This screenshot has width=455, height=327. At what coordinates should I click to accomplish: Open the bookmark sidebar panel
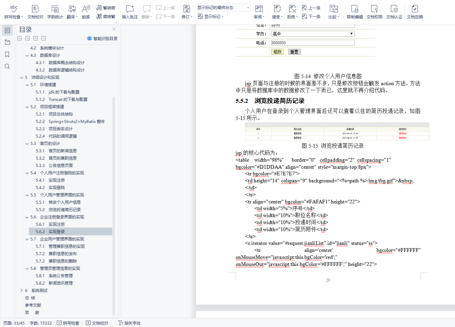coord(7,54)
